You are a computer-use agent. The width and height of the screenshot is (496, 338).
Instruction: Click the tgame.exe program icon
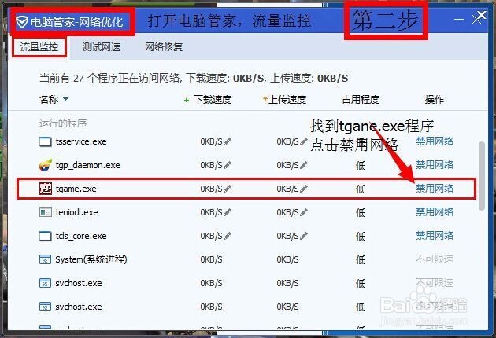(45, 189)
